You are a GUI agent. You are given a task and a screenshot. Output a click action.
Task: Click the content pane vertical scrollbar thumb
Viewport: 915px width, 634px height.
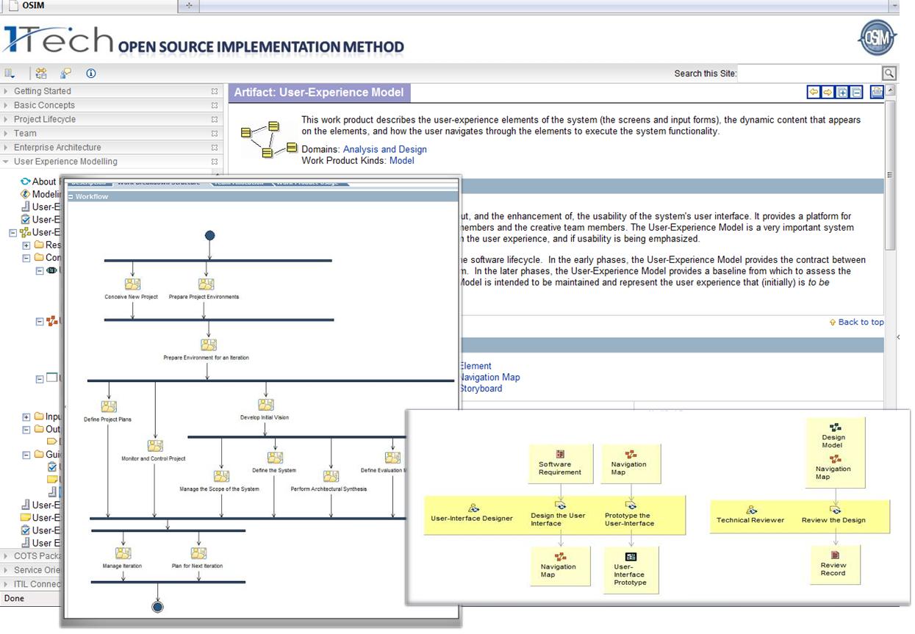pos(890,175)
